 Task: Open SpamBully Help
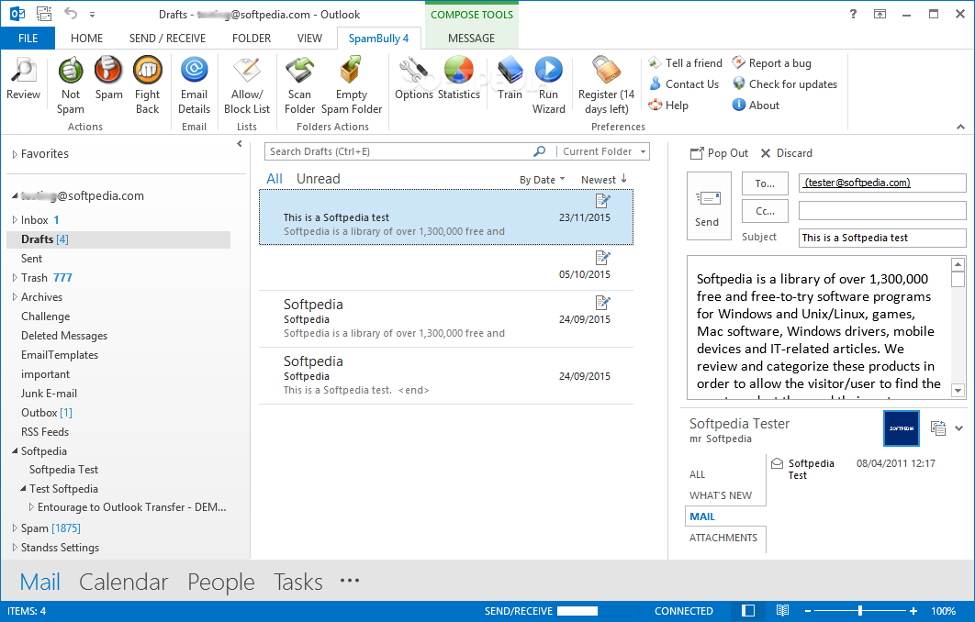click(x=668, y=105)
